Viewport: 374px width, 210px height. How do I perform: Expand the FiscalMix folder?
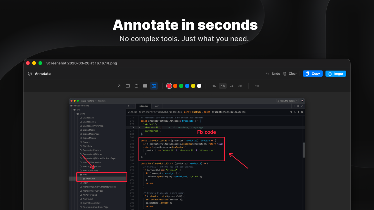click(x=86, y=146)
